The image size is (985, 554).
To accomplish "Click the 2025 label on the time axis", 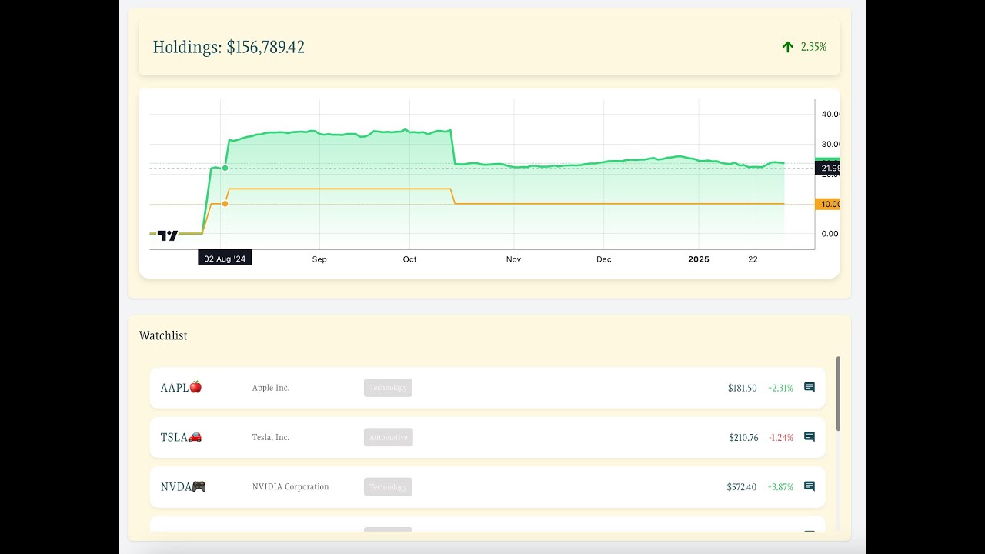I will (x=699, y=259).
